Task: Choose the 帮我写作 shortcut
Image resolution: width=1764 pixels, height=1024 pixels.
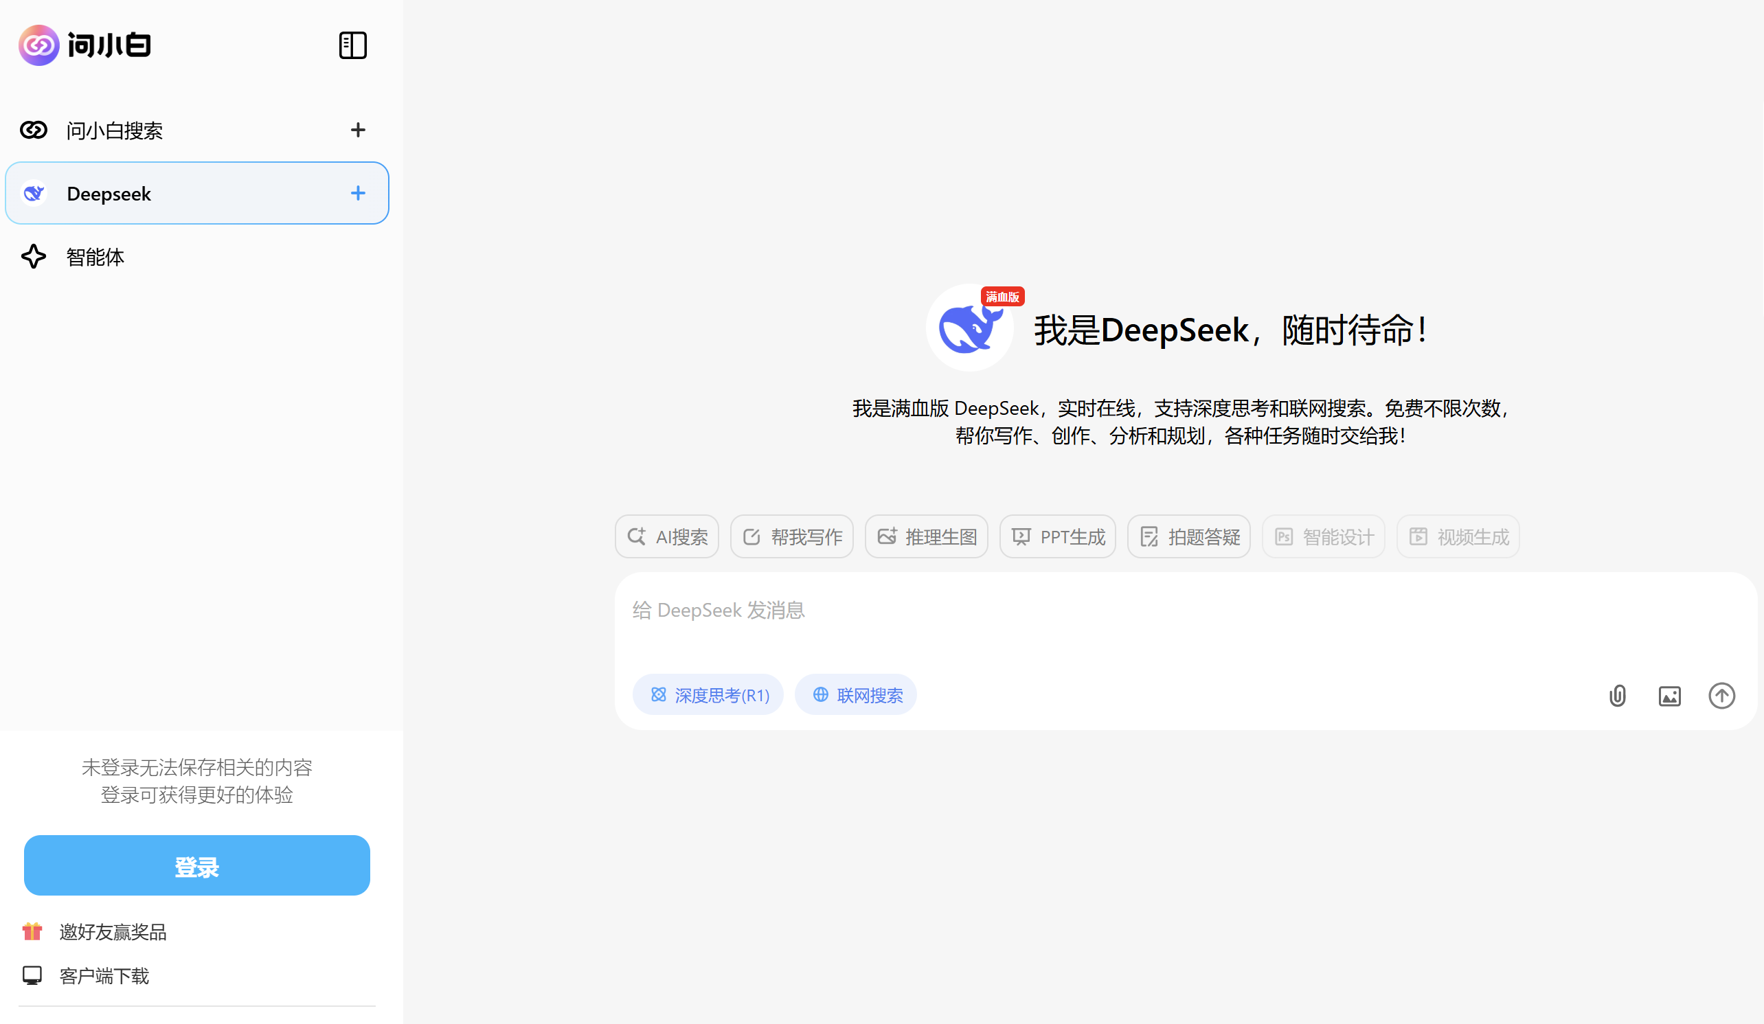Action: [792, 537]
